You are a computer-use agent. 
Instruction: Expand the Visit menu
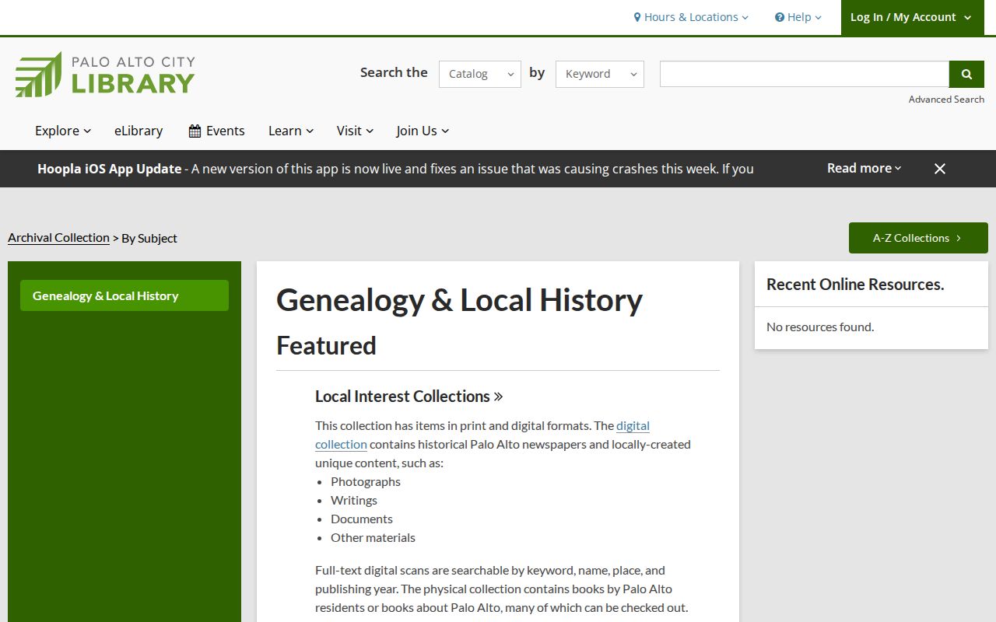tap(355, 131)
